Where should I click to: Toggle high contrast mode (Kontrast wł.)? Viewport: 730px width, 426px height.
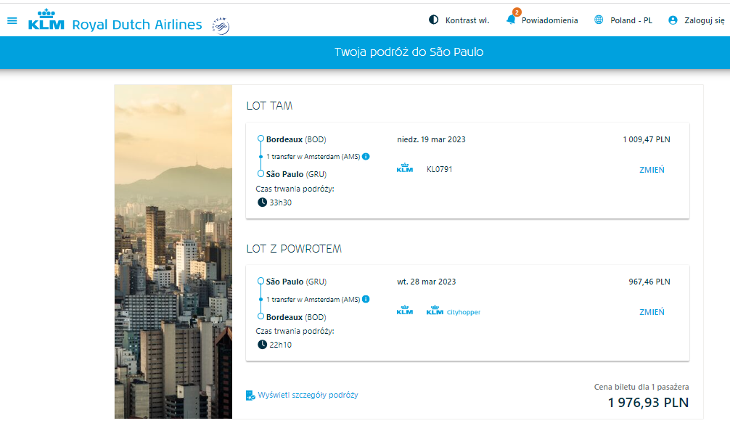click(x=459, y=20)
